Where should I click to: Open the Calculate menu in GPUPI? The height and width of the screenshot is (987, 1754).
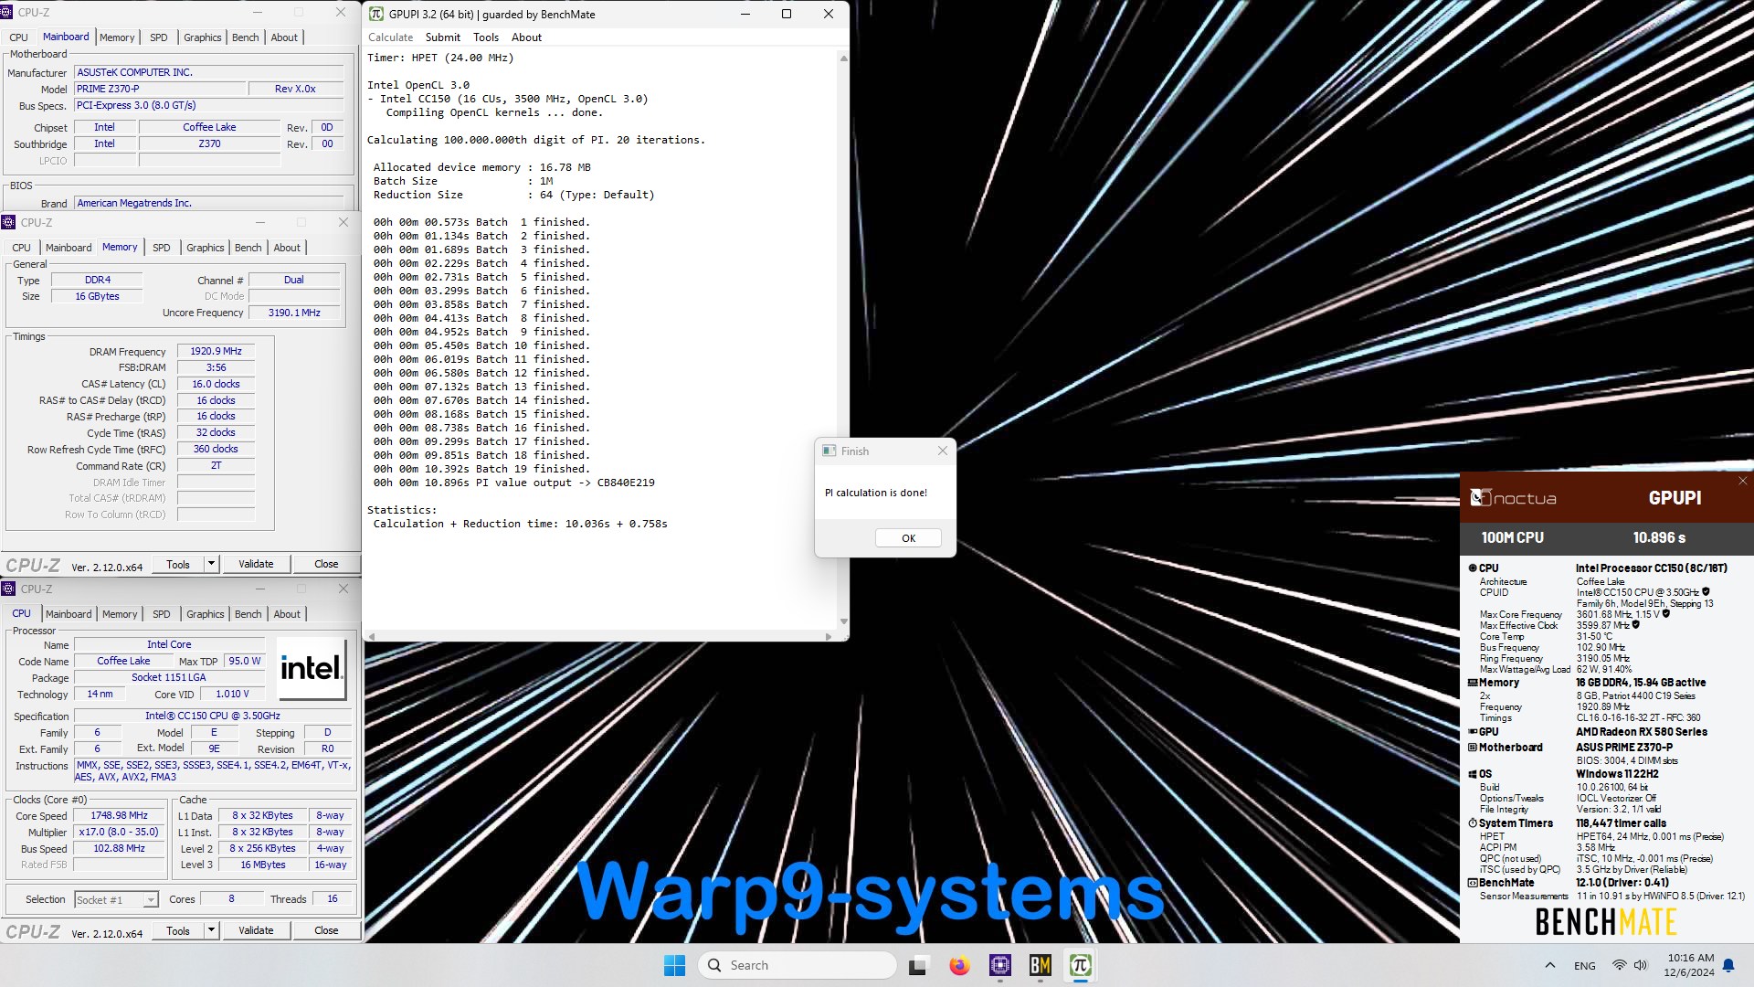[x=390, y=37]
